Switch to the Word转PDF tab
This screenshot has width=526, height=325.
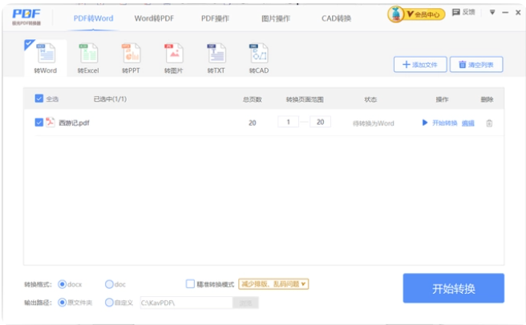(152, 17)
